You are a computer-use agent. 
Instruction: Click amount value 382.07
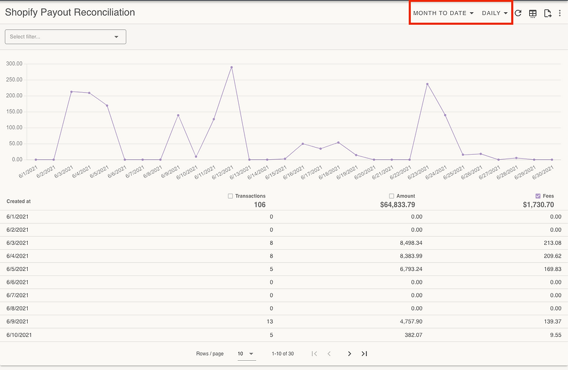tap(413, 335)
